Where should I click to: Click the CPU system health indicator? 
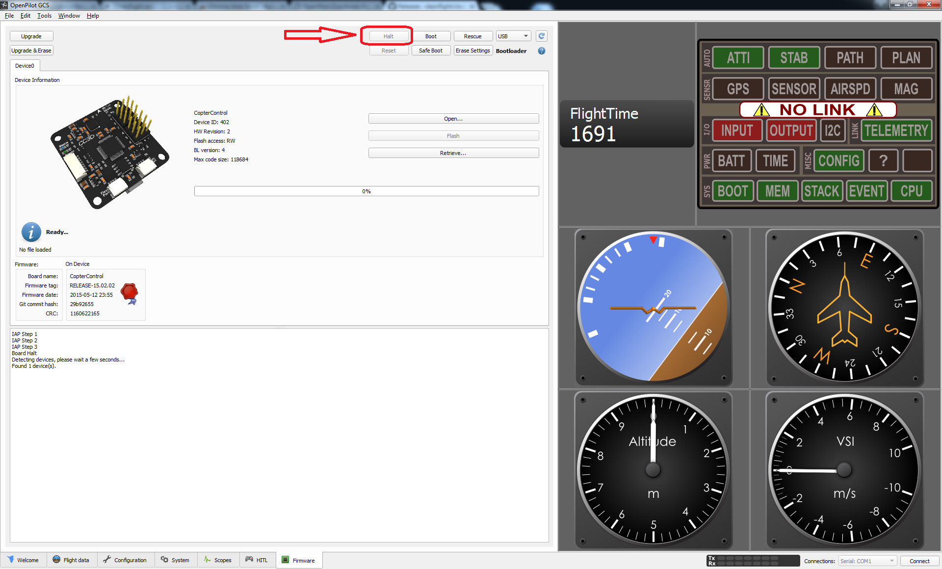911,191
